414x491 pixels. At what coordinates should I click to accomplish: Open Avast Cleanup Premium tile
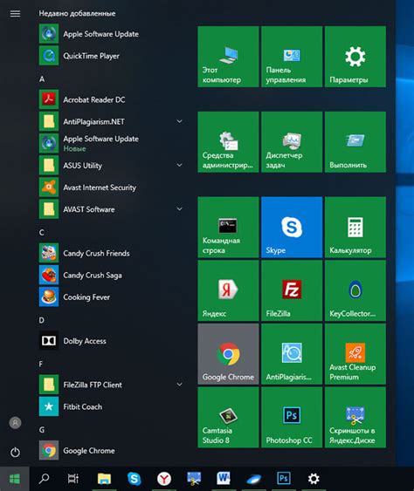point(355,354)
